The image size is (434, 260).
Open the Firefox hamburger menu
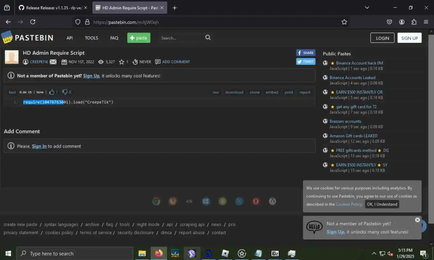click(426, 22)
